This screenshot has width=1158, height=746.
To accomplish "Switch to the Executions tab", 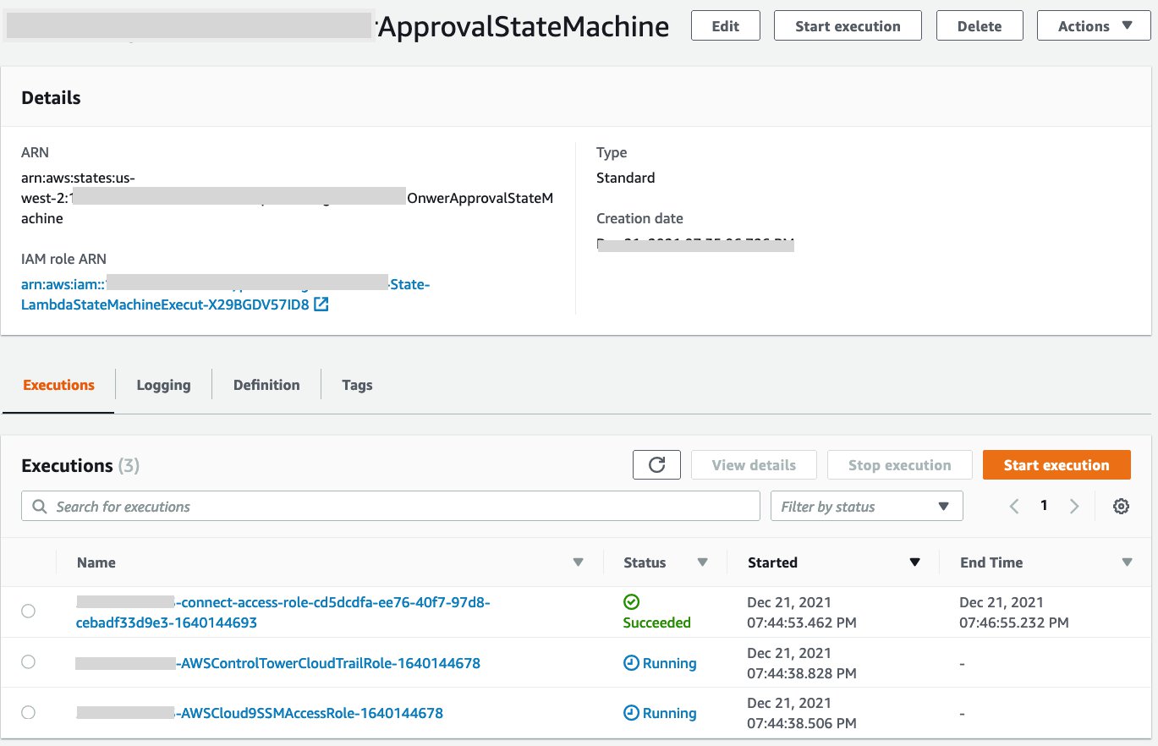I will click(58, 385).
